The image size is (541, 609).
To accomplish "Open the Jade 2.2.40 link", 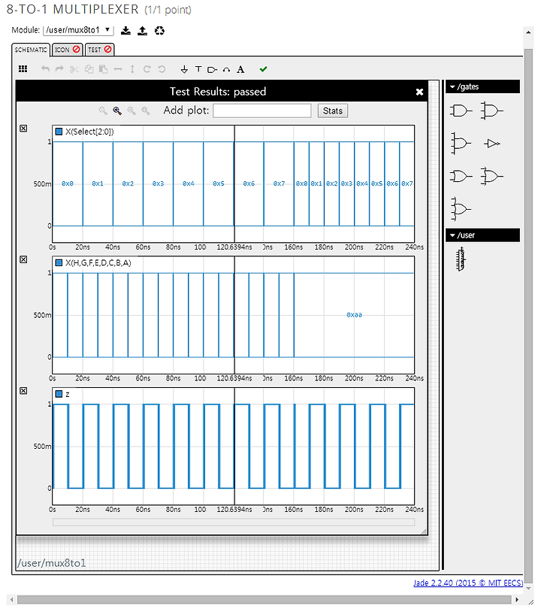I will click(x=468, y=583).
